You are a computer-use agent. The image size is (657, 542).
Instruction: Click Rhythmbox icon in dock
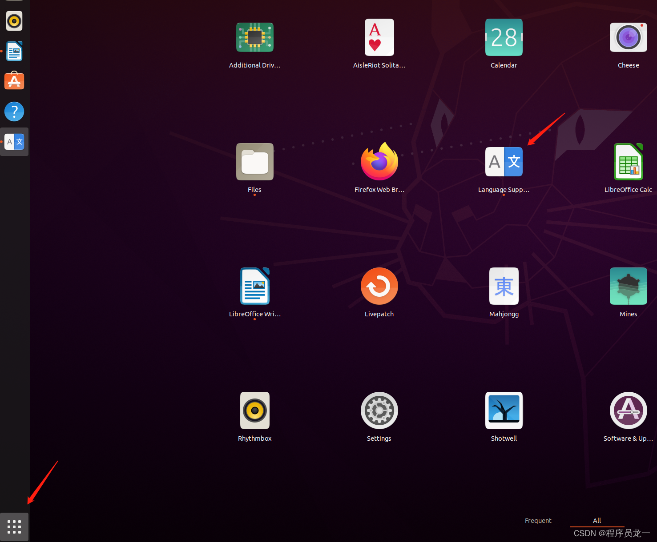[x=14, y=21]
